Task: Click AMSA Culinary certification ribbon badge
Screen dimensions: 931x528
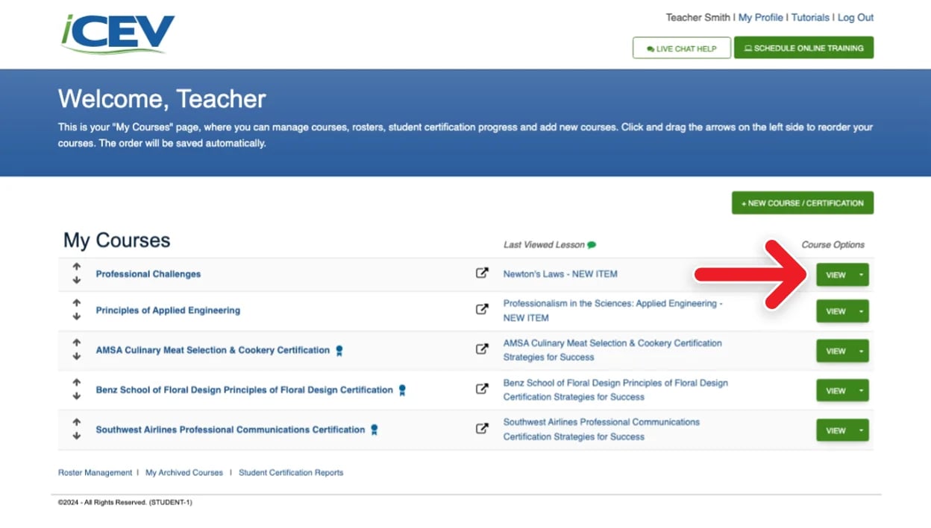Action: pyautogui.click(x=339, y=350)
